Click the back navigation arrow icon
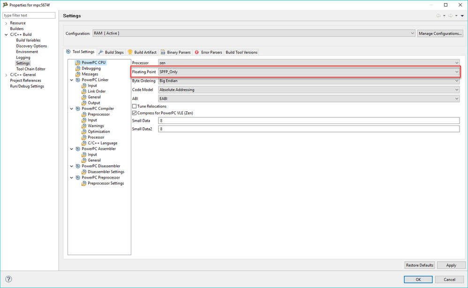The image size is (468, 288). point(438,16)
